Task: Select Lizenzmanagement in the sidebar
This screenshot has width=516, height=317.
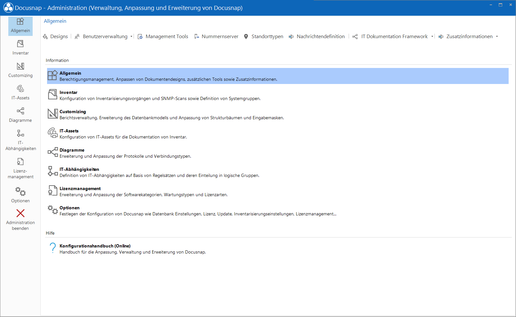Action: click(x=20, y=168)
